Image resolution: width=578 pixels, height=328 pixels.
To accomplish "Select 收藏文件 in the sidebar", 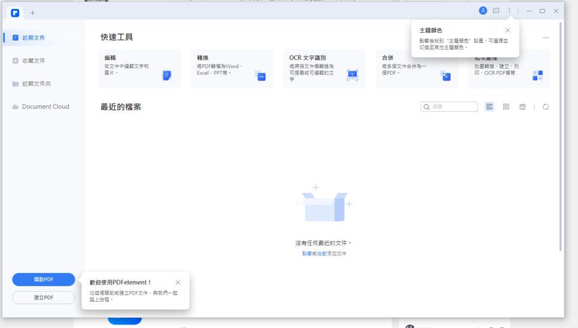I will tap(34, 60).
